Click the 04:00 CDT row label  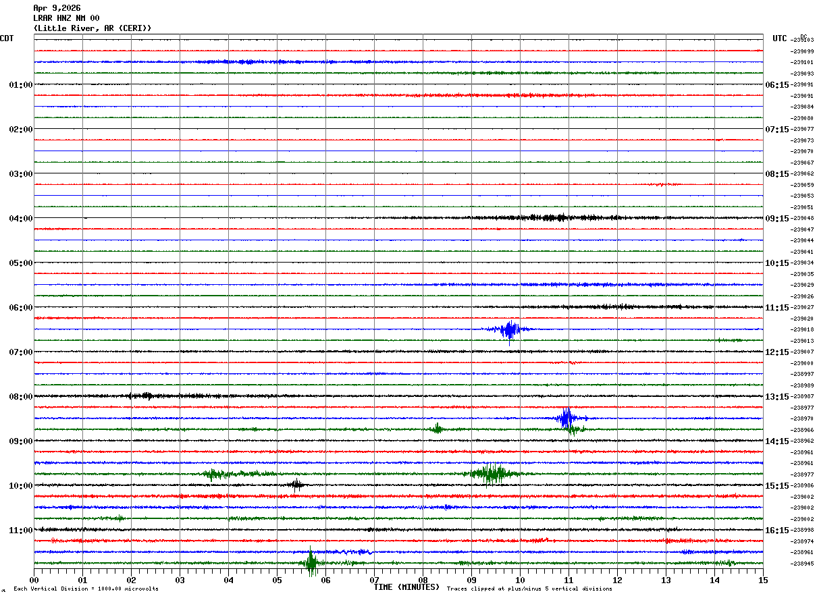click(21, 219)
